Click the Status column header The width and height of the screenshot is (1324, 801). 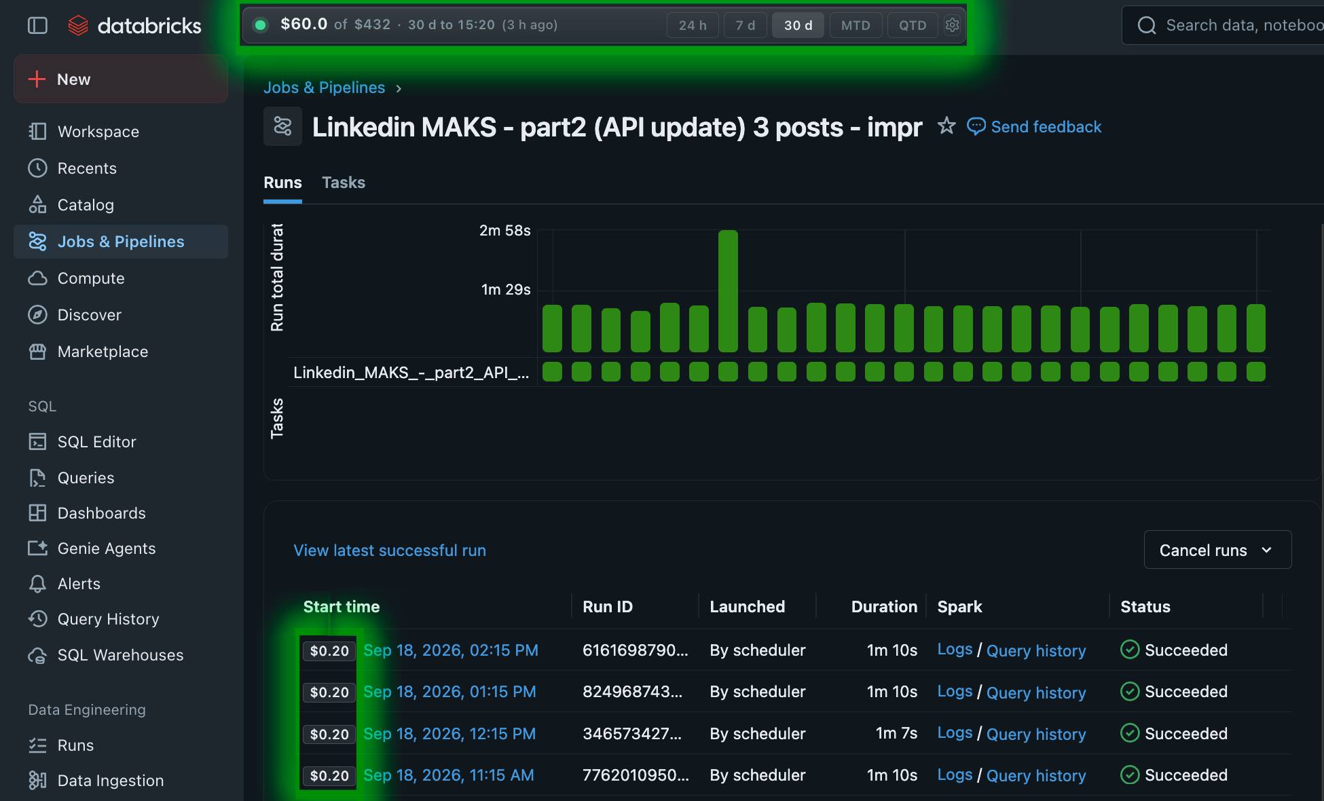click(x=1145, y=607)
